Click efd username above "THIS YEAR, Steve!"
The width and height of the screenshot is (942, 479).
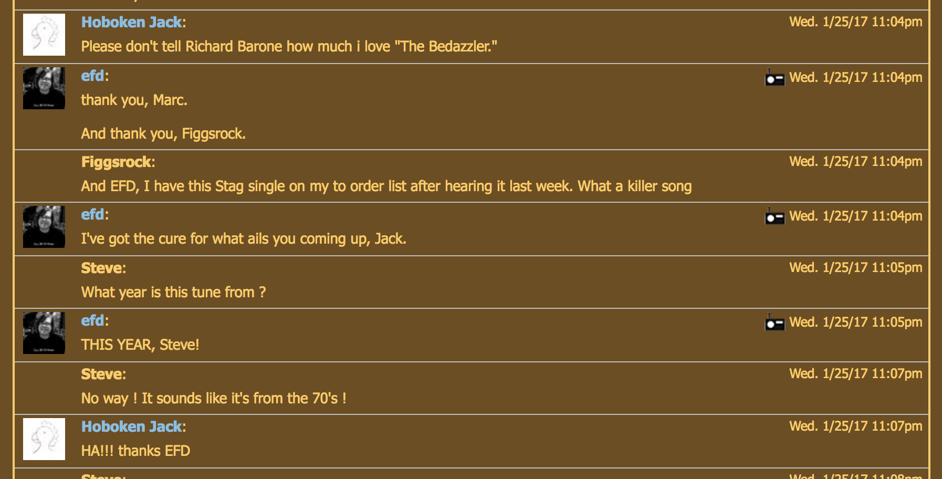93,320
